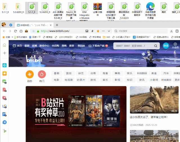Click the bilibili search magnifier icon
Image resolution: width=180 pixels, height=142 pixels.
(x=156, y=46)
